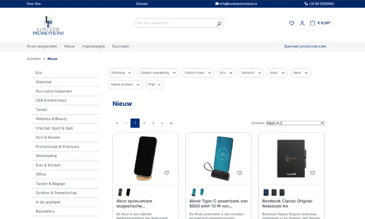365x219 pixels.
Task: Open Contact in top bar
Action: pos(142,4)
